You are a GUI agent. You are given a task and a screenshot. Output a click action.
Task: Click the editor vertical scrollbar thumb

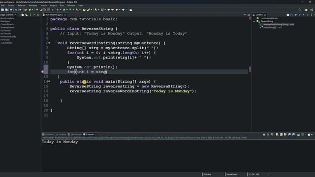coord(250,69)
